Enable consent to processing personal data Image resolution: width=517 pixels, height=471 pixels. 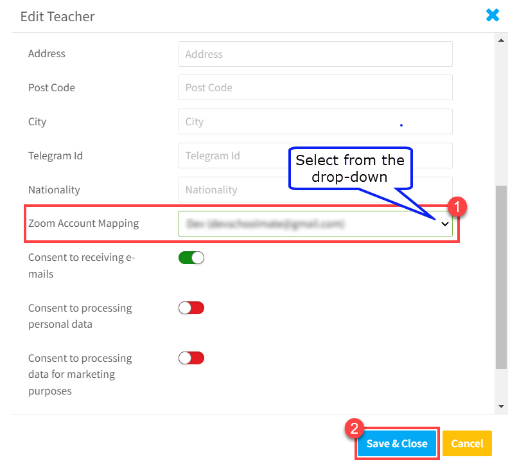tap(191, 308)
